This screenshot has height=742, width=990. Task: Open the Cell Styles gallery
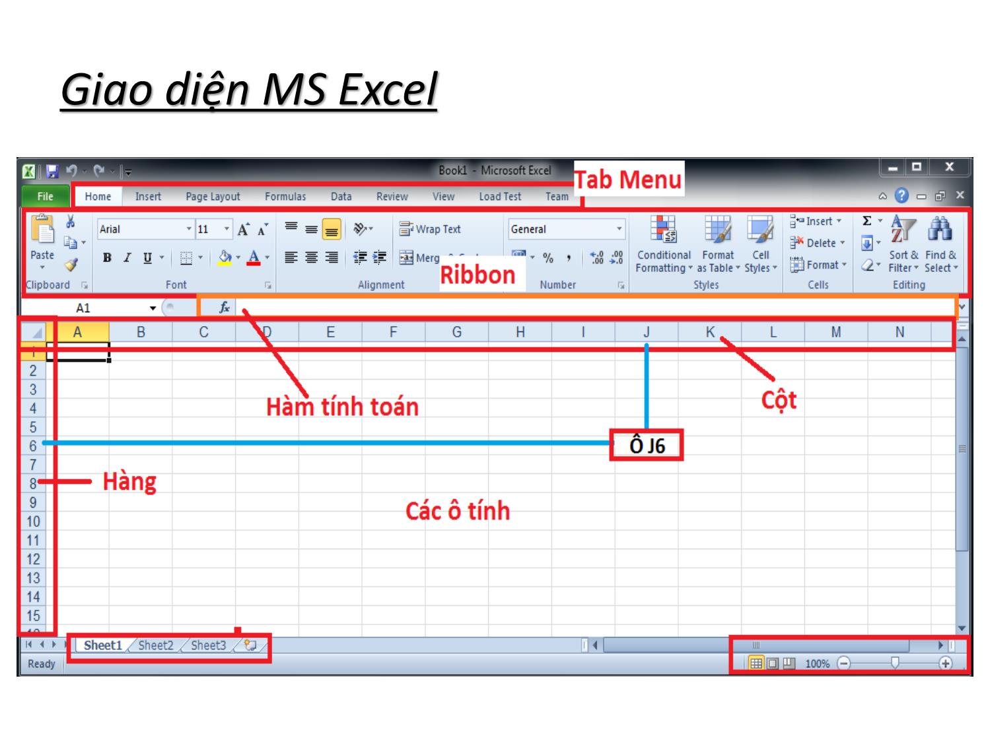coord(760,244)
